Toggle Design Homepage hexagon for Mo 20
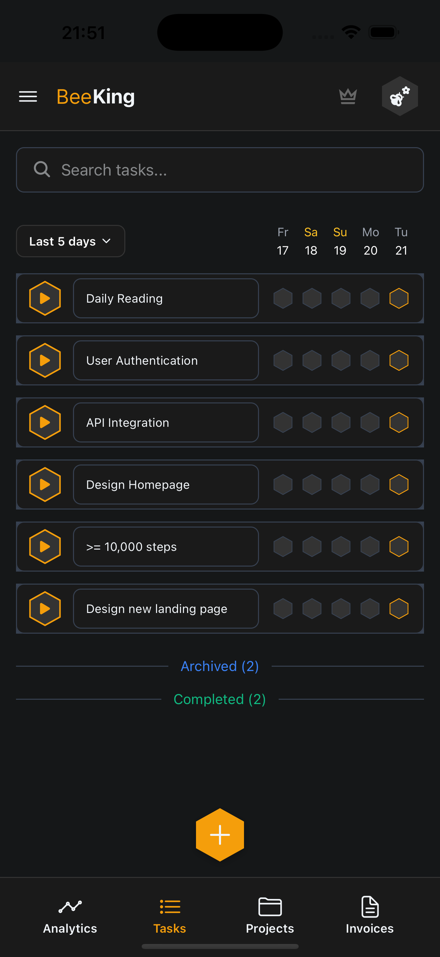The width and height of the screenshot is (440, 957). click(x=370, y=485)
